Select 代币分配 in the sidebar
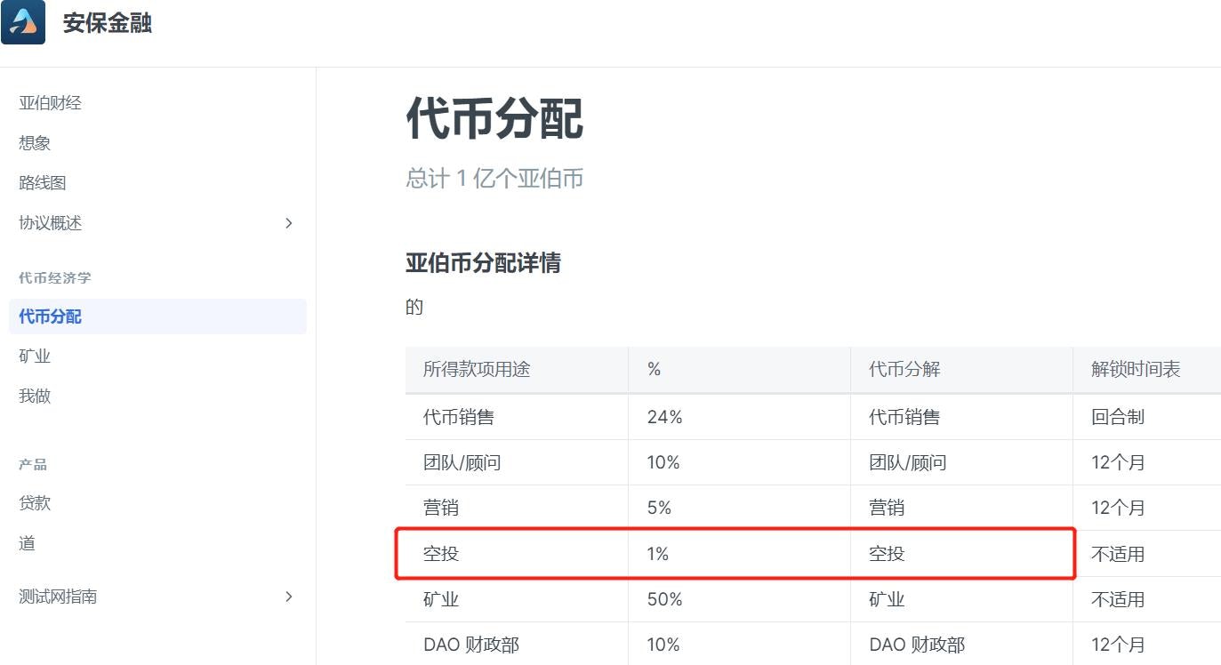 (x=49, y=316)
